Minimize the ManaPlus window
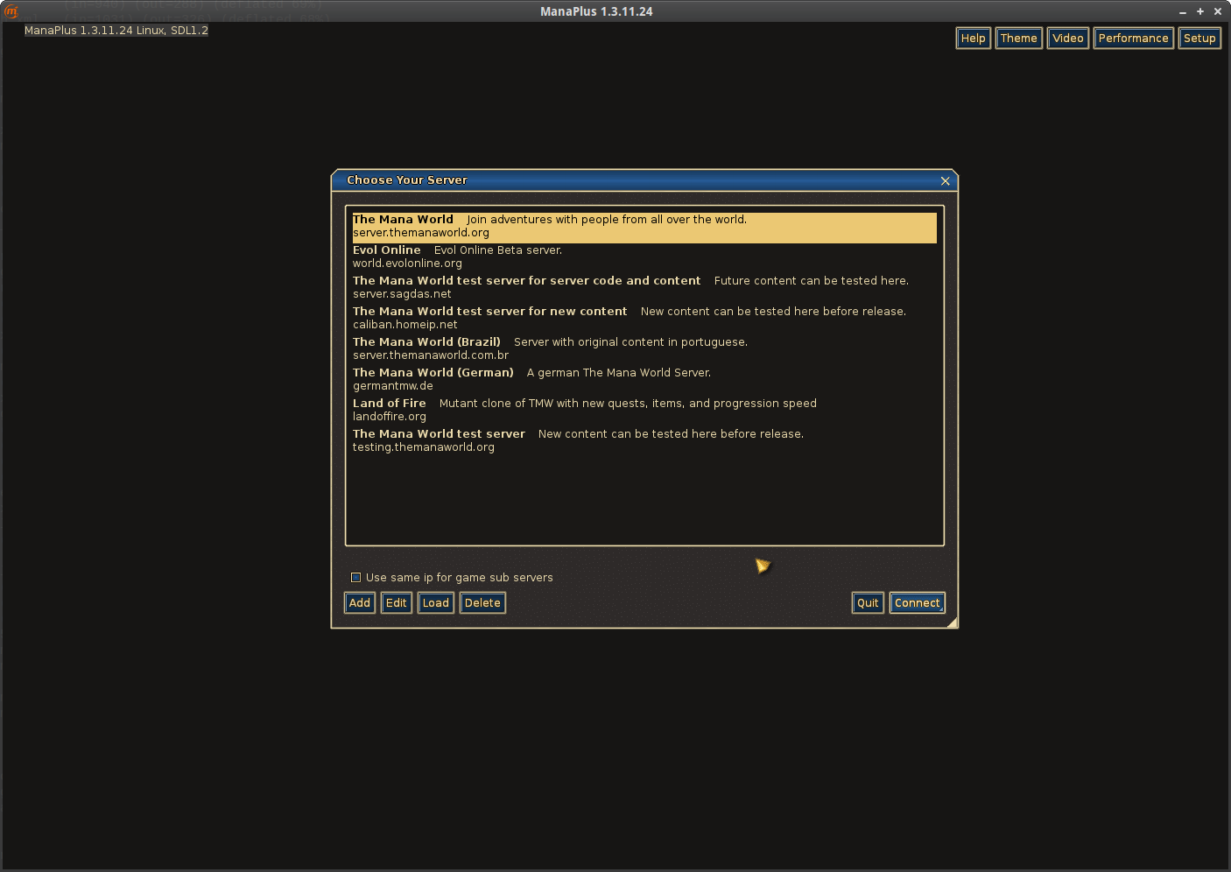Viewport: 1231px width, 872px height. (x=1183, y=12)
